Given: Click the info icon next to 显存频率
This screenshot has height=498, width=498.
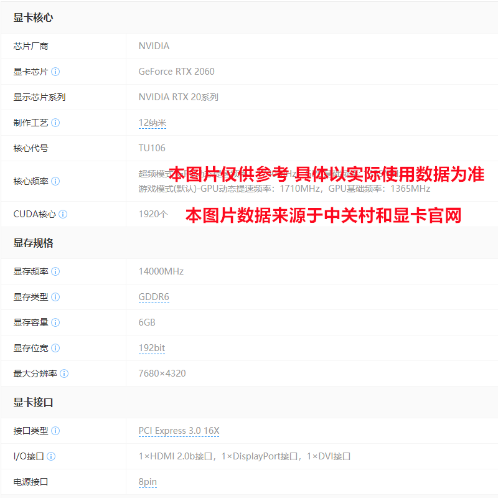Looking at the screenshot, I should [x=55, y=271].
